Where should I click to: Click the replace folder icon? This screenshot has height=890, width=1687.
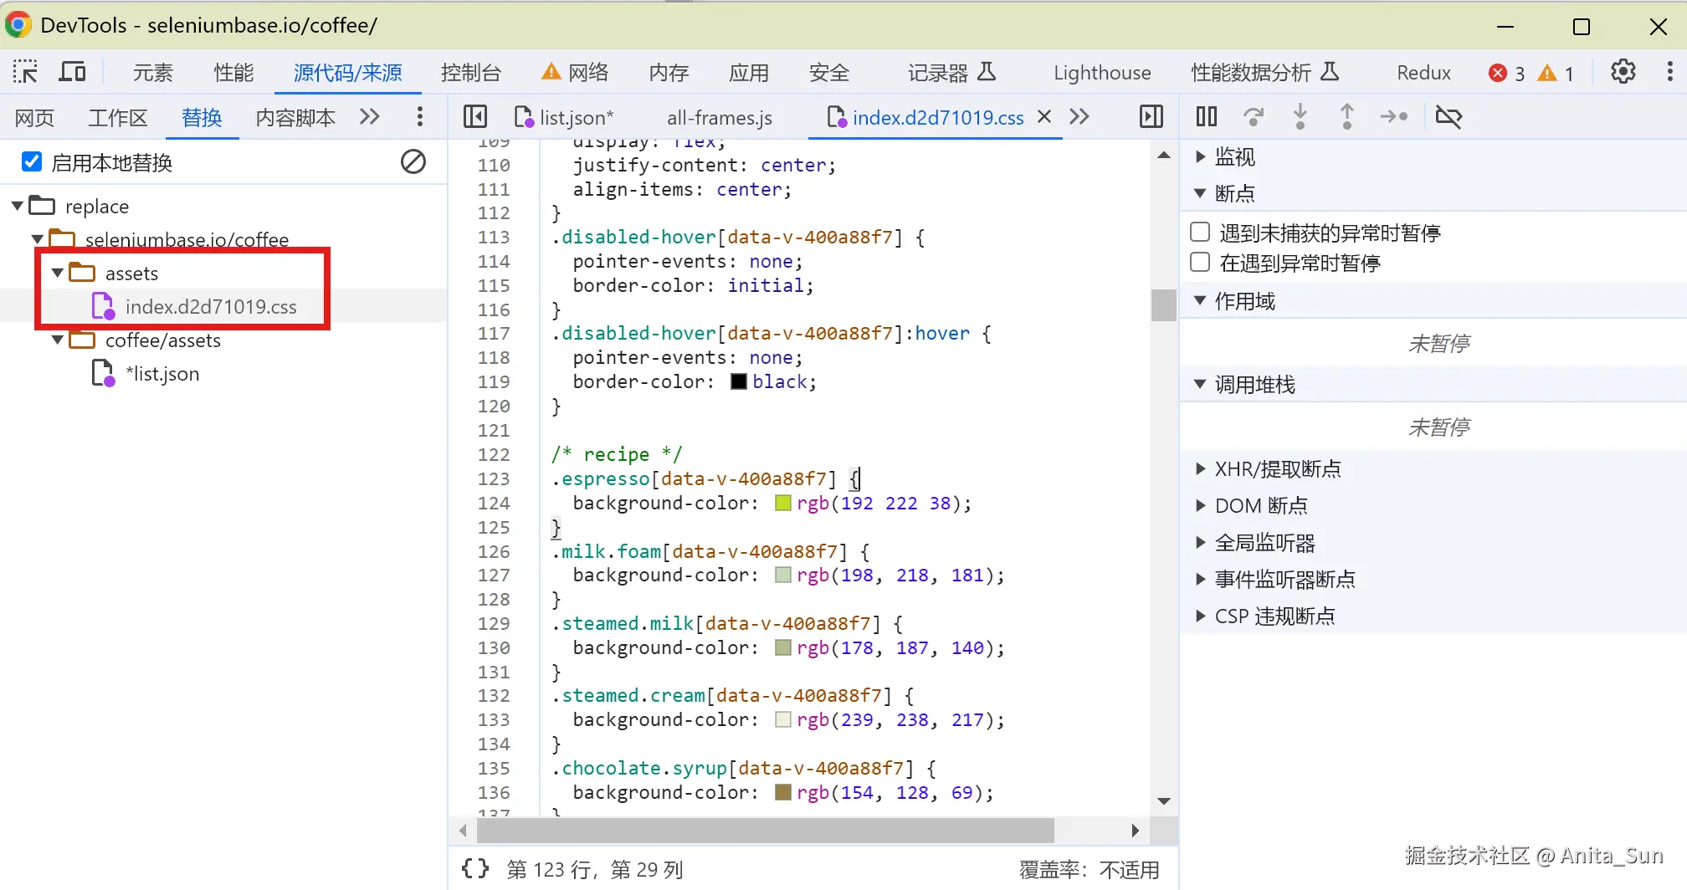tap(42, 205)
